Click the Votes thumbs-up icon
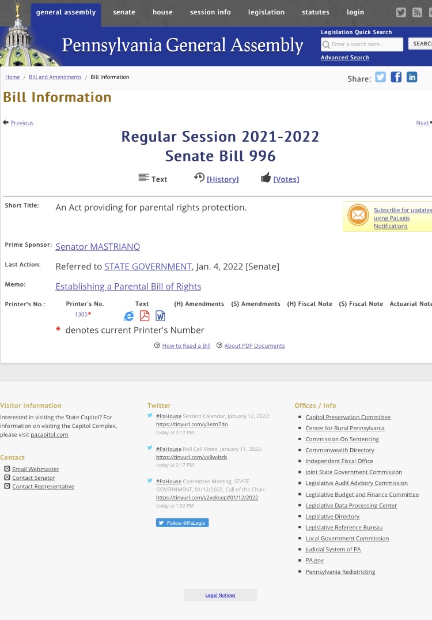The image size is (432, 620). tap(266, 178)
